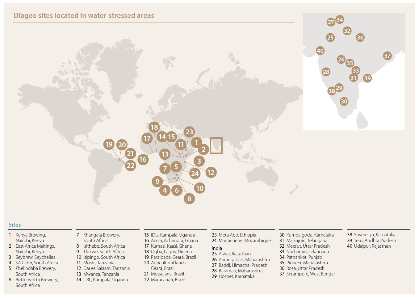Click marker 37 on India inset map

click(387, 56)
